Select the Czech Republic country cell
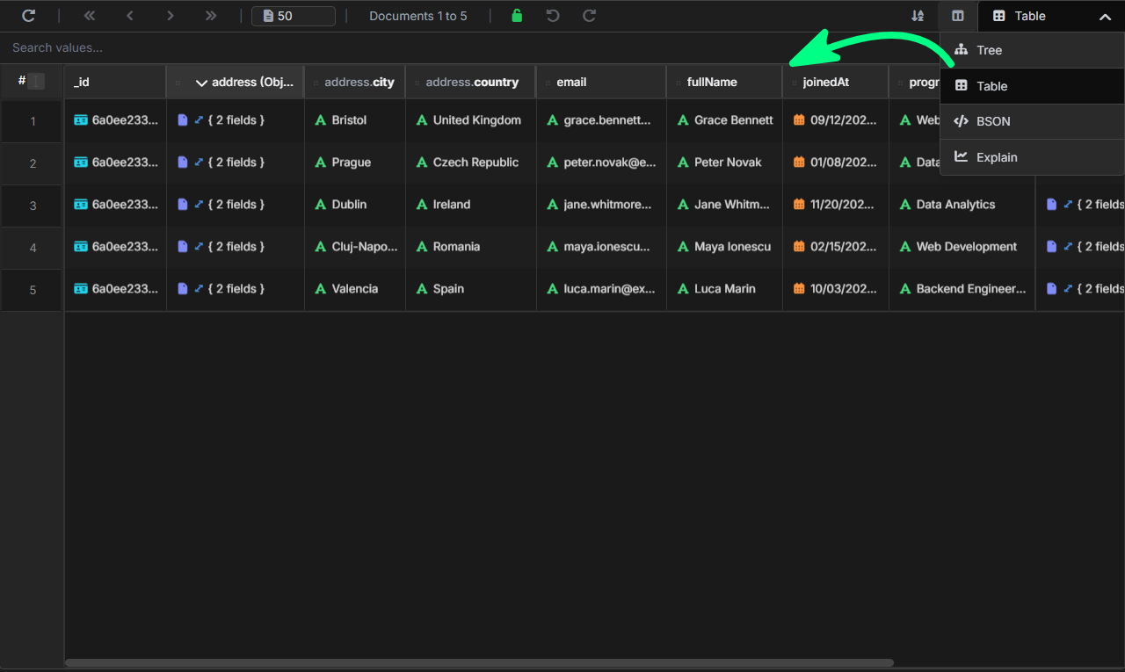The height and width of the screenshot is (672, 1125). pyautogui.click(x=471, y=163)
